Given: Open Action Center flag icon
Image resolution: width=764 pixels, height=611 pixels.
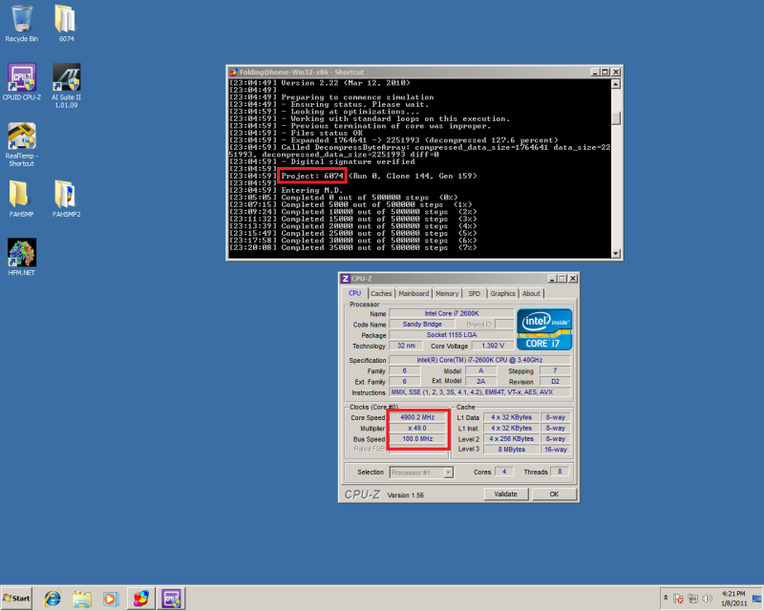Looking at the screenshot, I should pyautogui.click(x=678, y=599).
